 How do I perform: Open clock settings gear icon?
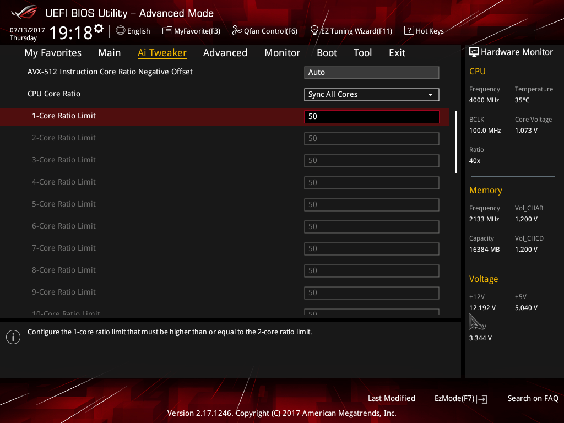[99, 29]
